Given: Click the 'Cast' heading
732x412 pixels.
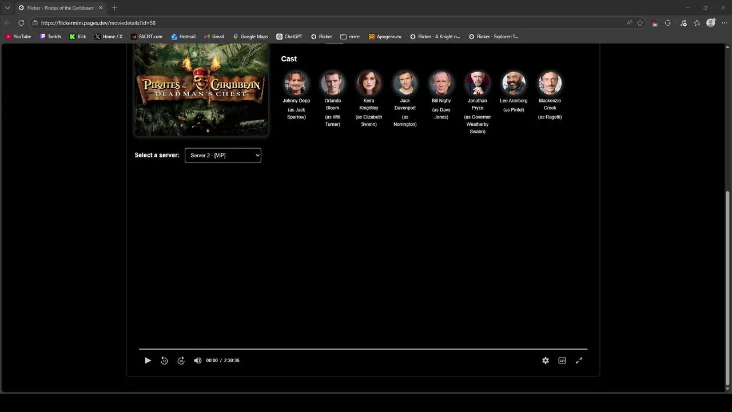Looking at the screenshot, I should [x=289, y=59].
